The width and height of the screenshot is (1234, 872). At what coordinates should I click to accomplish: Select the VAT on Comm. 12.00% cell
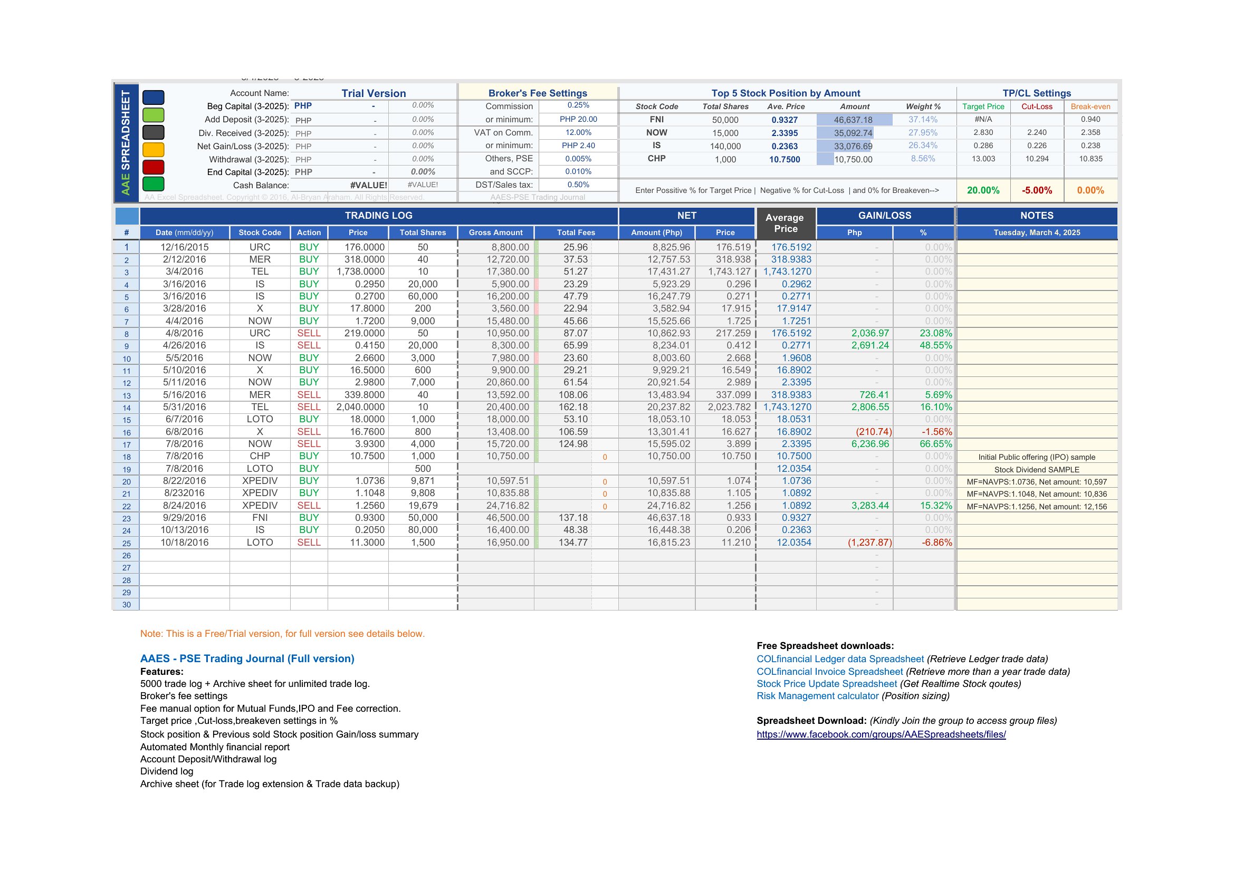(x=578, y=133)
